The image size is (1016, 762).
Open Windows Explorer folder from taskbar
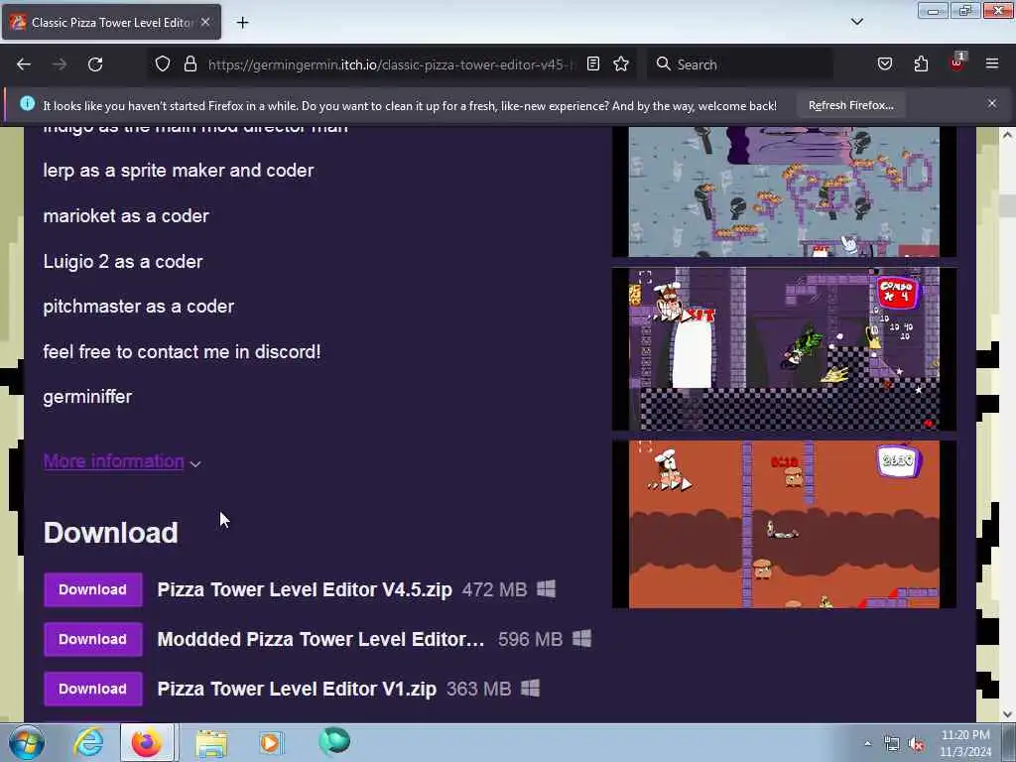click(x=211, y=742)
